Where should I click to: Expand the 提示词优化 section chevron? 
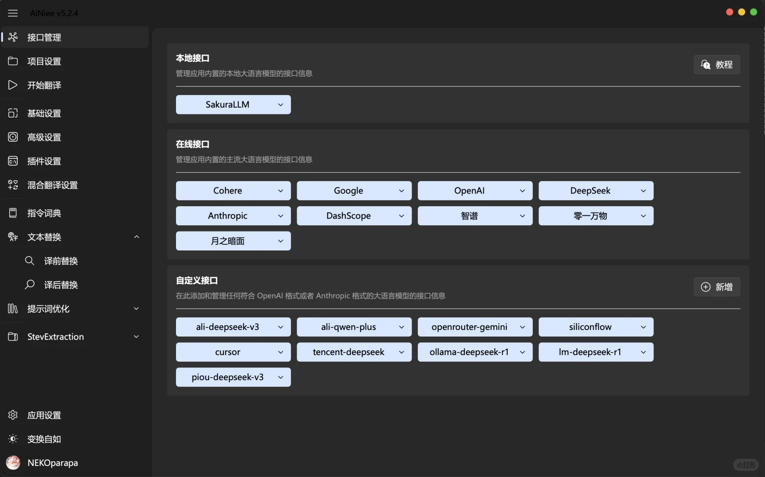click(x=137, y=308)
